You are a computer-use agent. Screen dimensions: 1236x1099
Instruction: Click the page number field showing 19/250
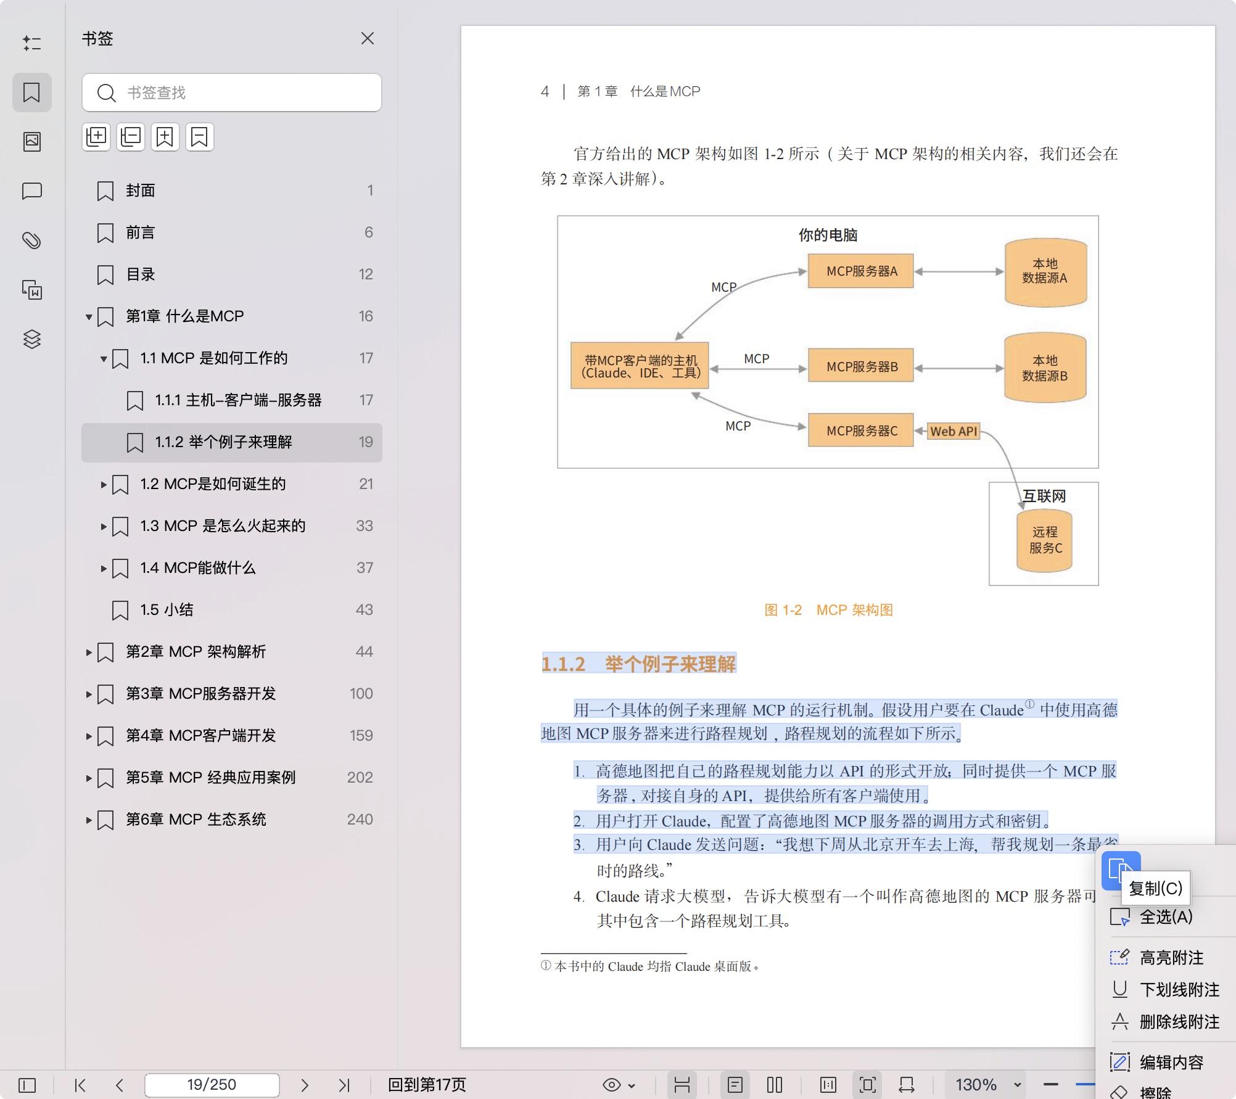(x=212, y=1084)
